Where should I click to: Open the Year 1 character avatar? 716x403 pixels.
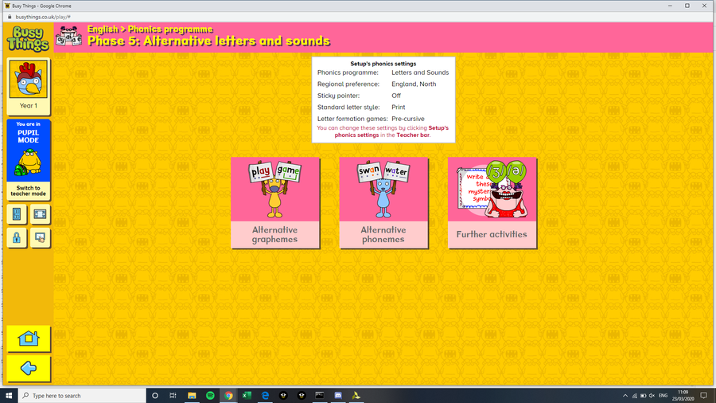pyautogui.click(x=28, y=86)
